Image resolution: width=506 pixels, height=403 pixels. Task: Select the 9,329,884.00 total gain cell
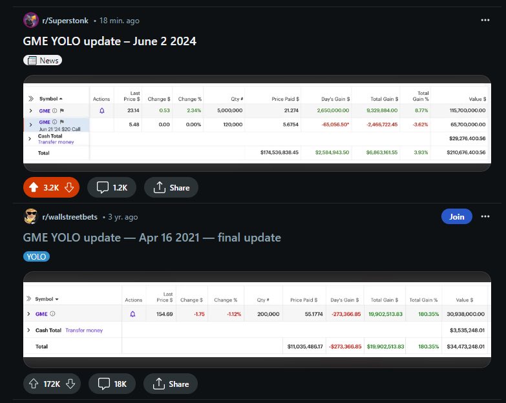pos(382,110)
